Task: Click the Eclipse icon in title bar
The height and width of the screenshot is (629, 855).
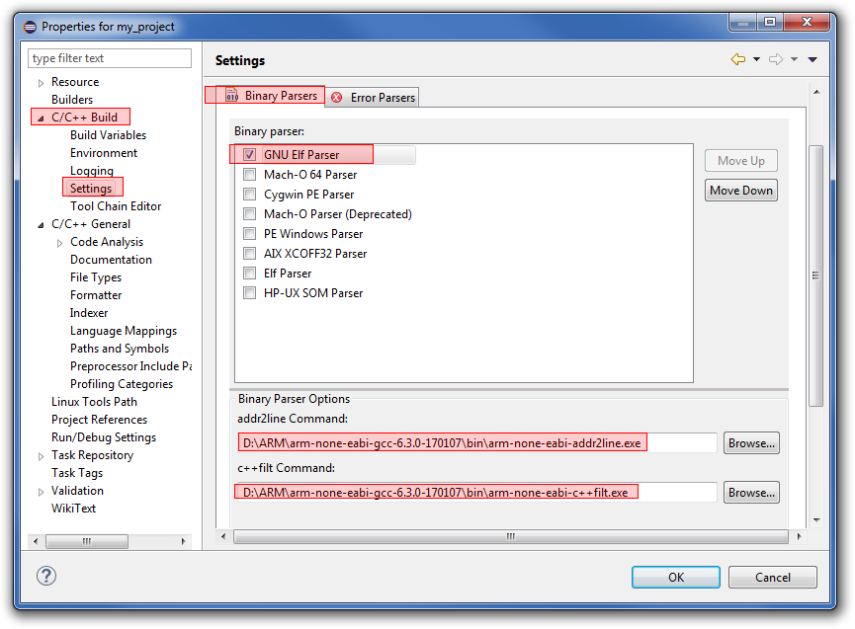Action: point(29,27)
